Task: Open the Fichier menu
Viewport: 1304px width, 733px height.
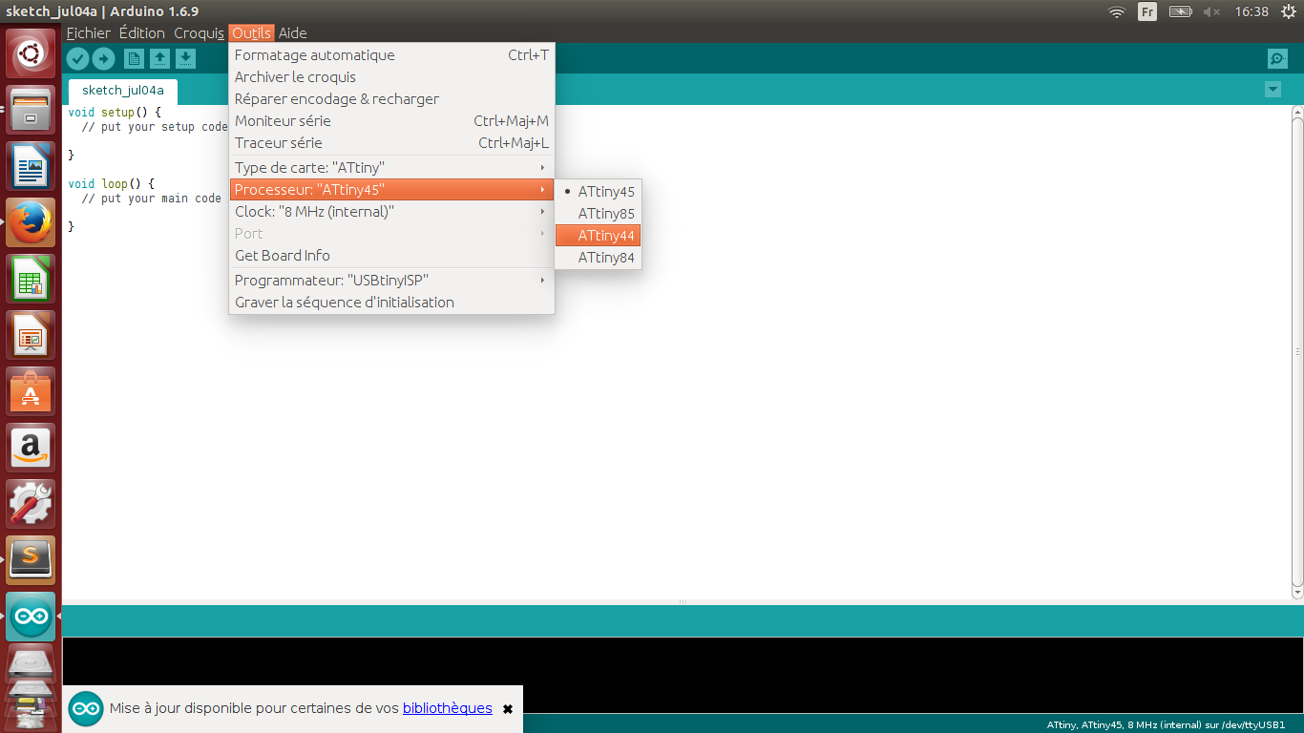Action: 89,33
